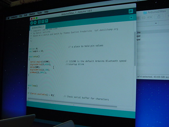Click the 'delay(600);' line
This screenshot has height=127, width=169.
(35, 67)
